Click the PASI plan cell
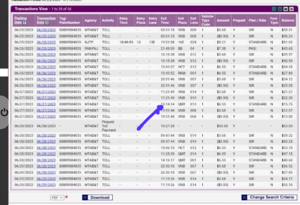Image resolution: width=300 pixels, height=205 pixels. click(x=253, y=48)
